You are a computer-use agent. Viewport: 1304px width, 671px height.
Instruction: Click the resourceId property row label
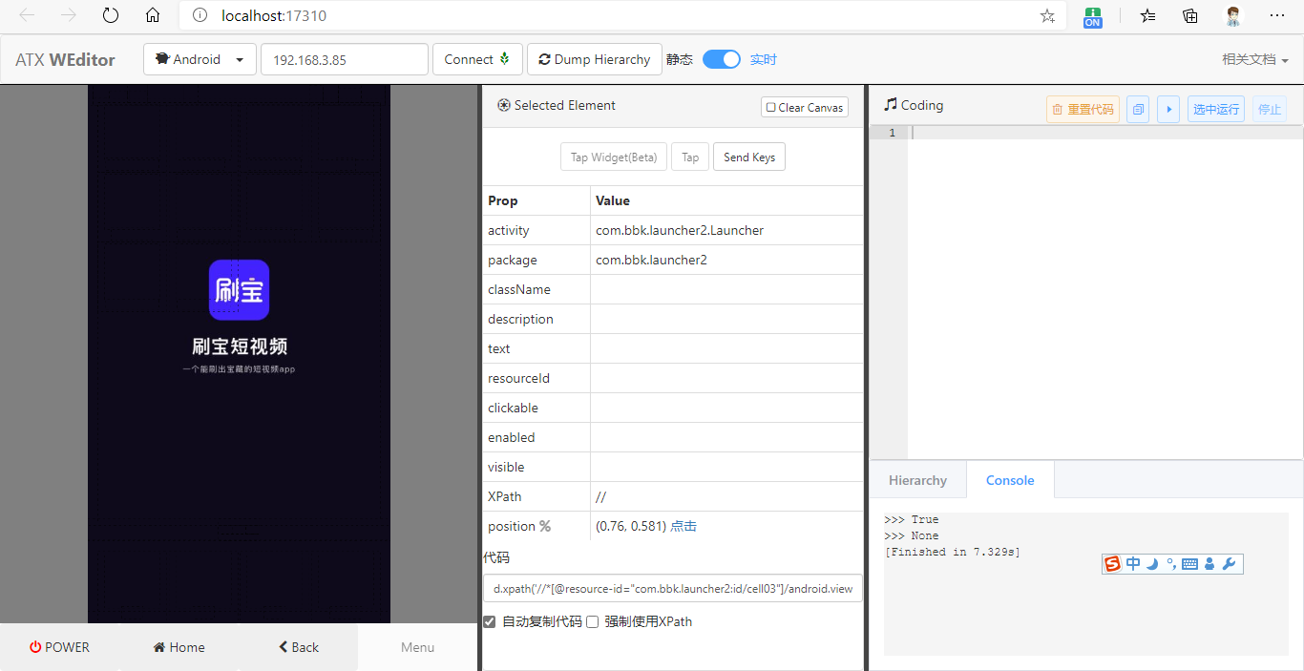pos(518,378)
